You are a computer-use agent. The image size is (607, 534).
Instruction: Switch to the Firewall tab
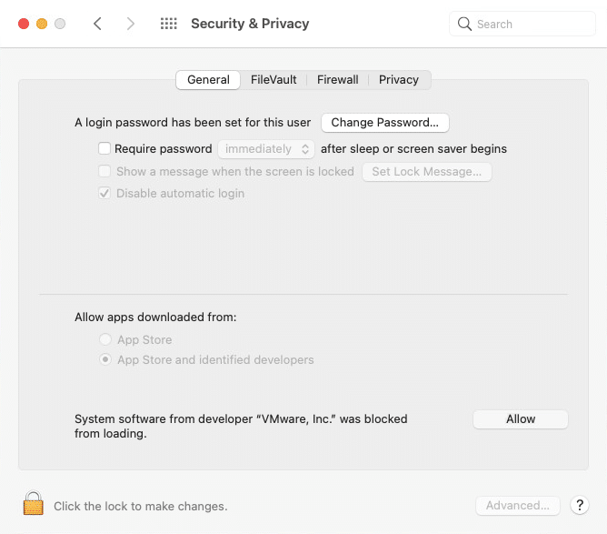(x=337, y=80)
